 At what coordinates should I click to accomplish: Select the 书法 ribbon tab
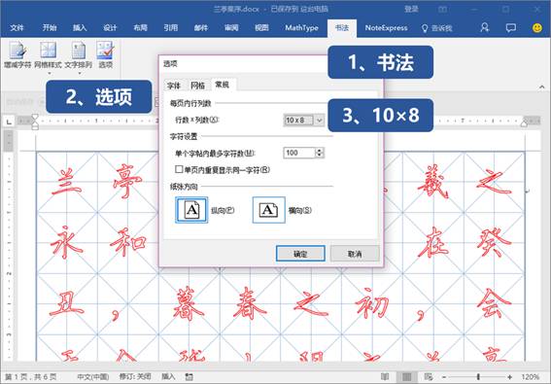(x=342, y=28)
